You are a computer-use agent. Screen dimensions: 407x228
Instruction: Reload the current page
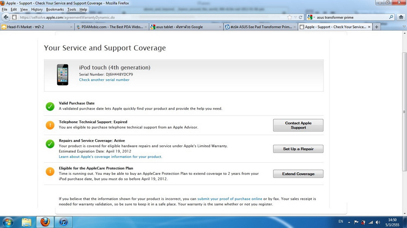pyautogui.click(x=300, y=17)
